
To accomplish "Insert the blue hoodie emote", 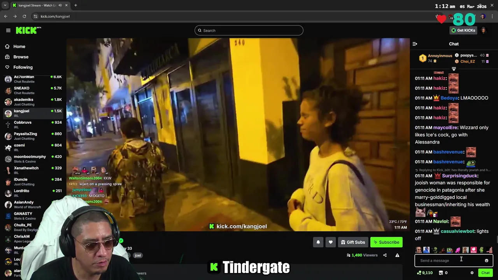I will point(426,250).
